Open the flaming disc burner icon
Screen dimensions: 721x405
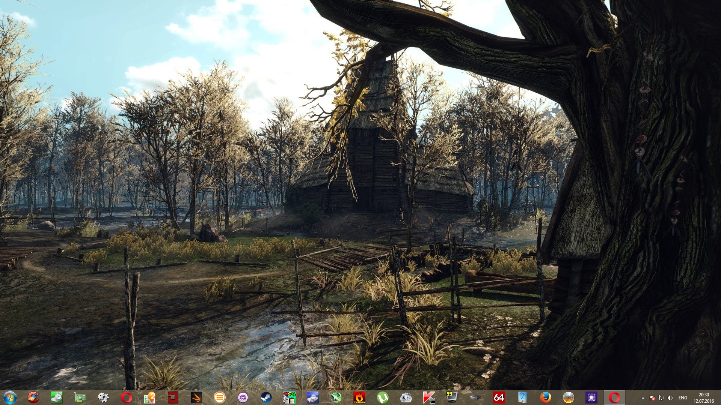tap(569, 397)
